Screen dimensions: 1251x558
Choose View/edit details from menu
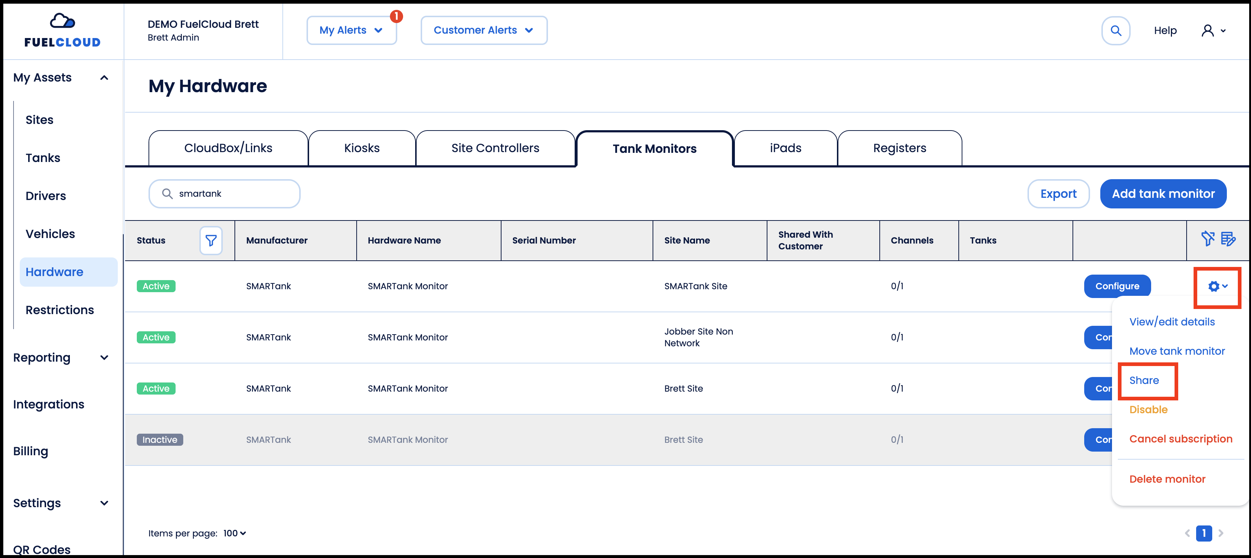[x=1172, y=322]
